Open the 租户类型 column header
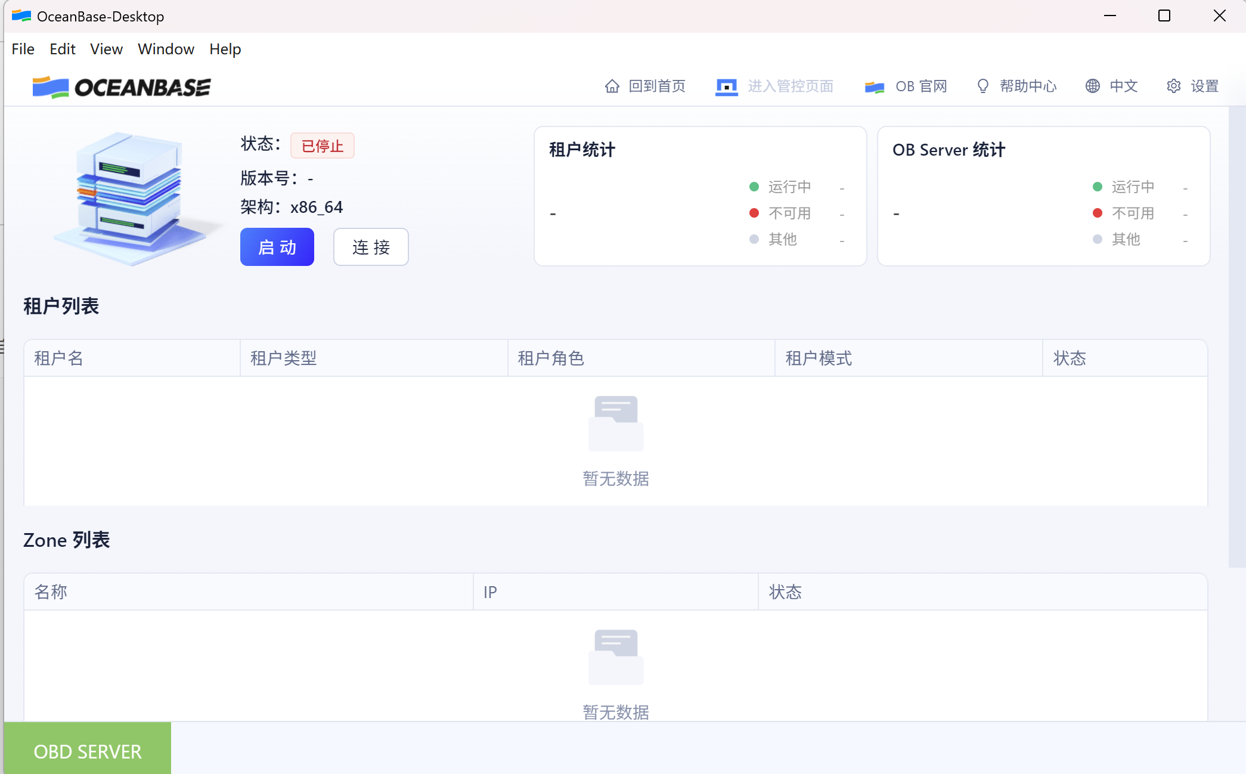The width and height of the screenshot is (1246, 774). coord(284,357)
